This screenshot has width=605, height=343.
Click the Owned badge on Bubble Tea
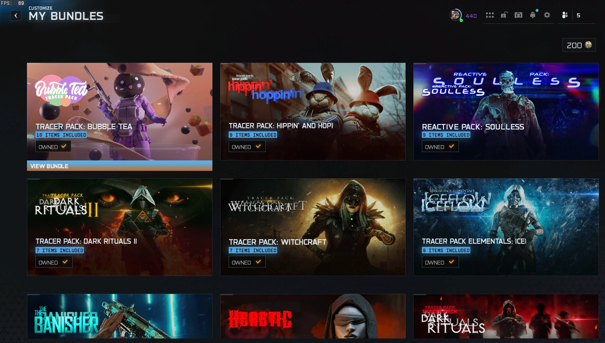[53, 146]
